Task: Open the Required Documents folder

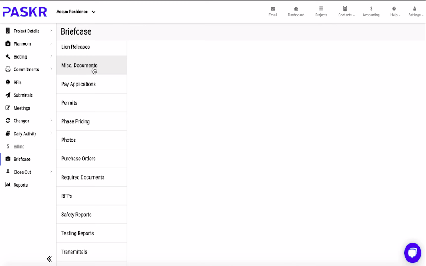Action: pyautogui.click(x=91, y=177)
